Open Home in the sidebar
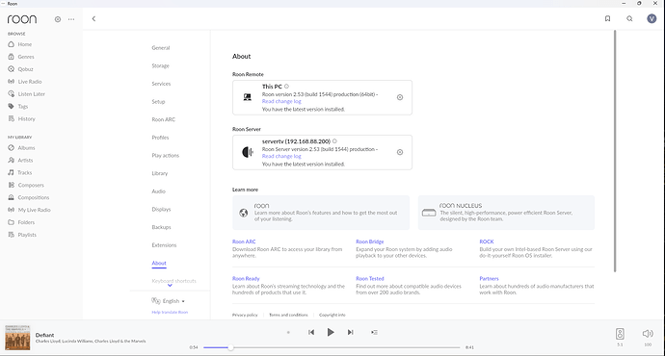665x356 pixels. (20, 44)
